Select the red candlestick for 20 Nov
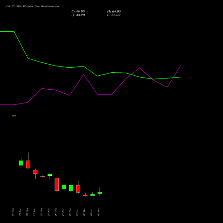 pyautogui.click(x=28, y=164)
